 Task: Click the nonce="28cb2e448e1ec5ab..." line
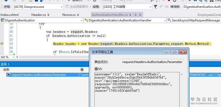click(x=131, y=78)
